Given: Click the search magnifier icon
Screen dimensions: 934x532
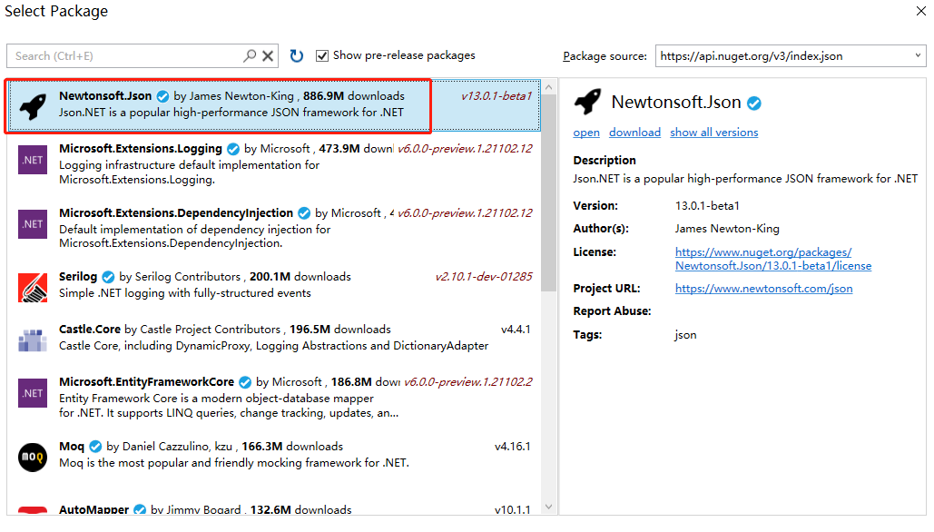Looking at the screenshot, I should click(250, 55).
